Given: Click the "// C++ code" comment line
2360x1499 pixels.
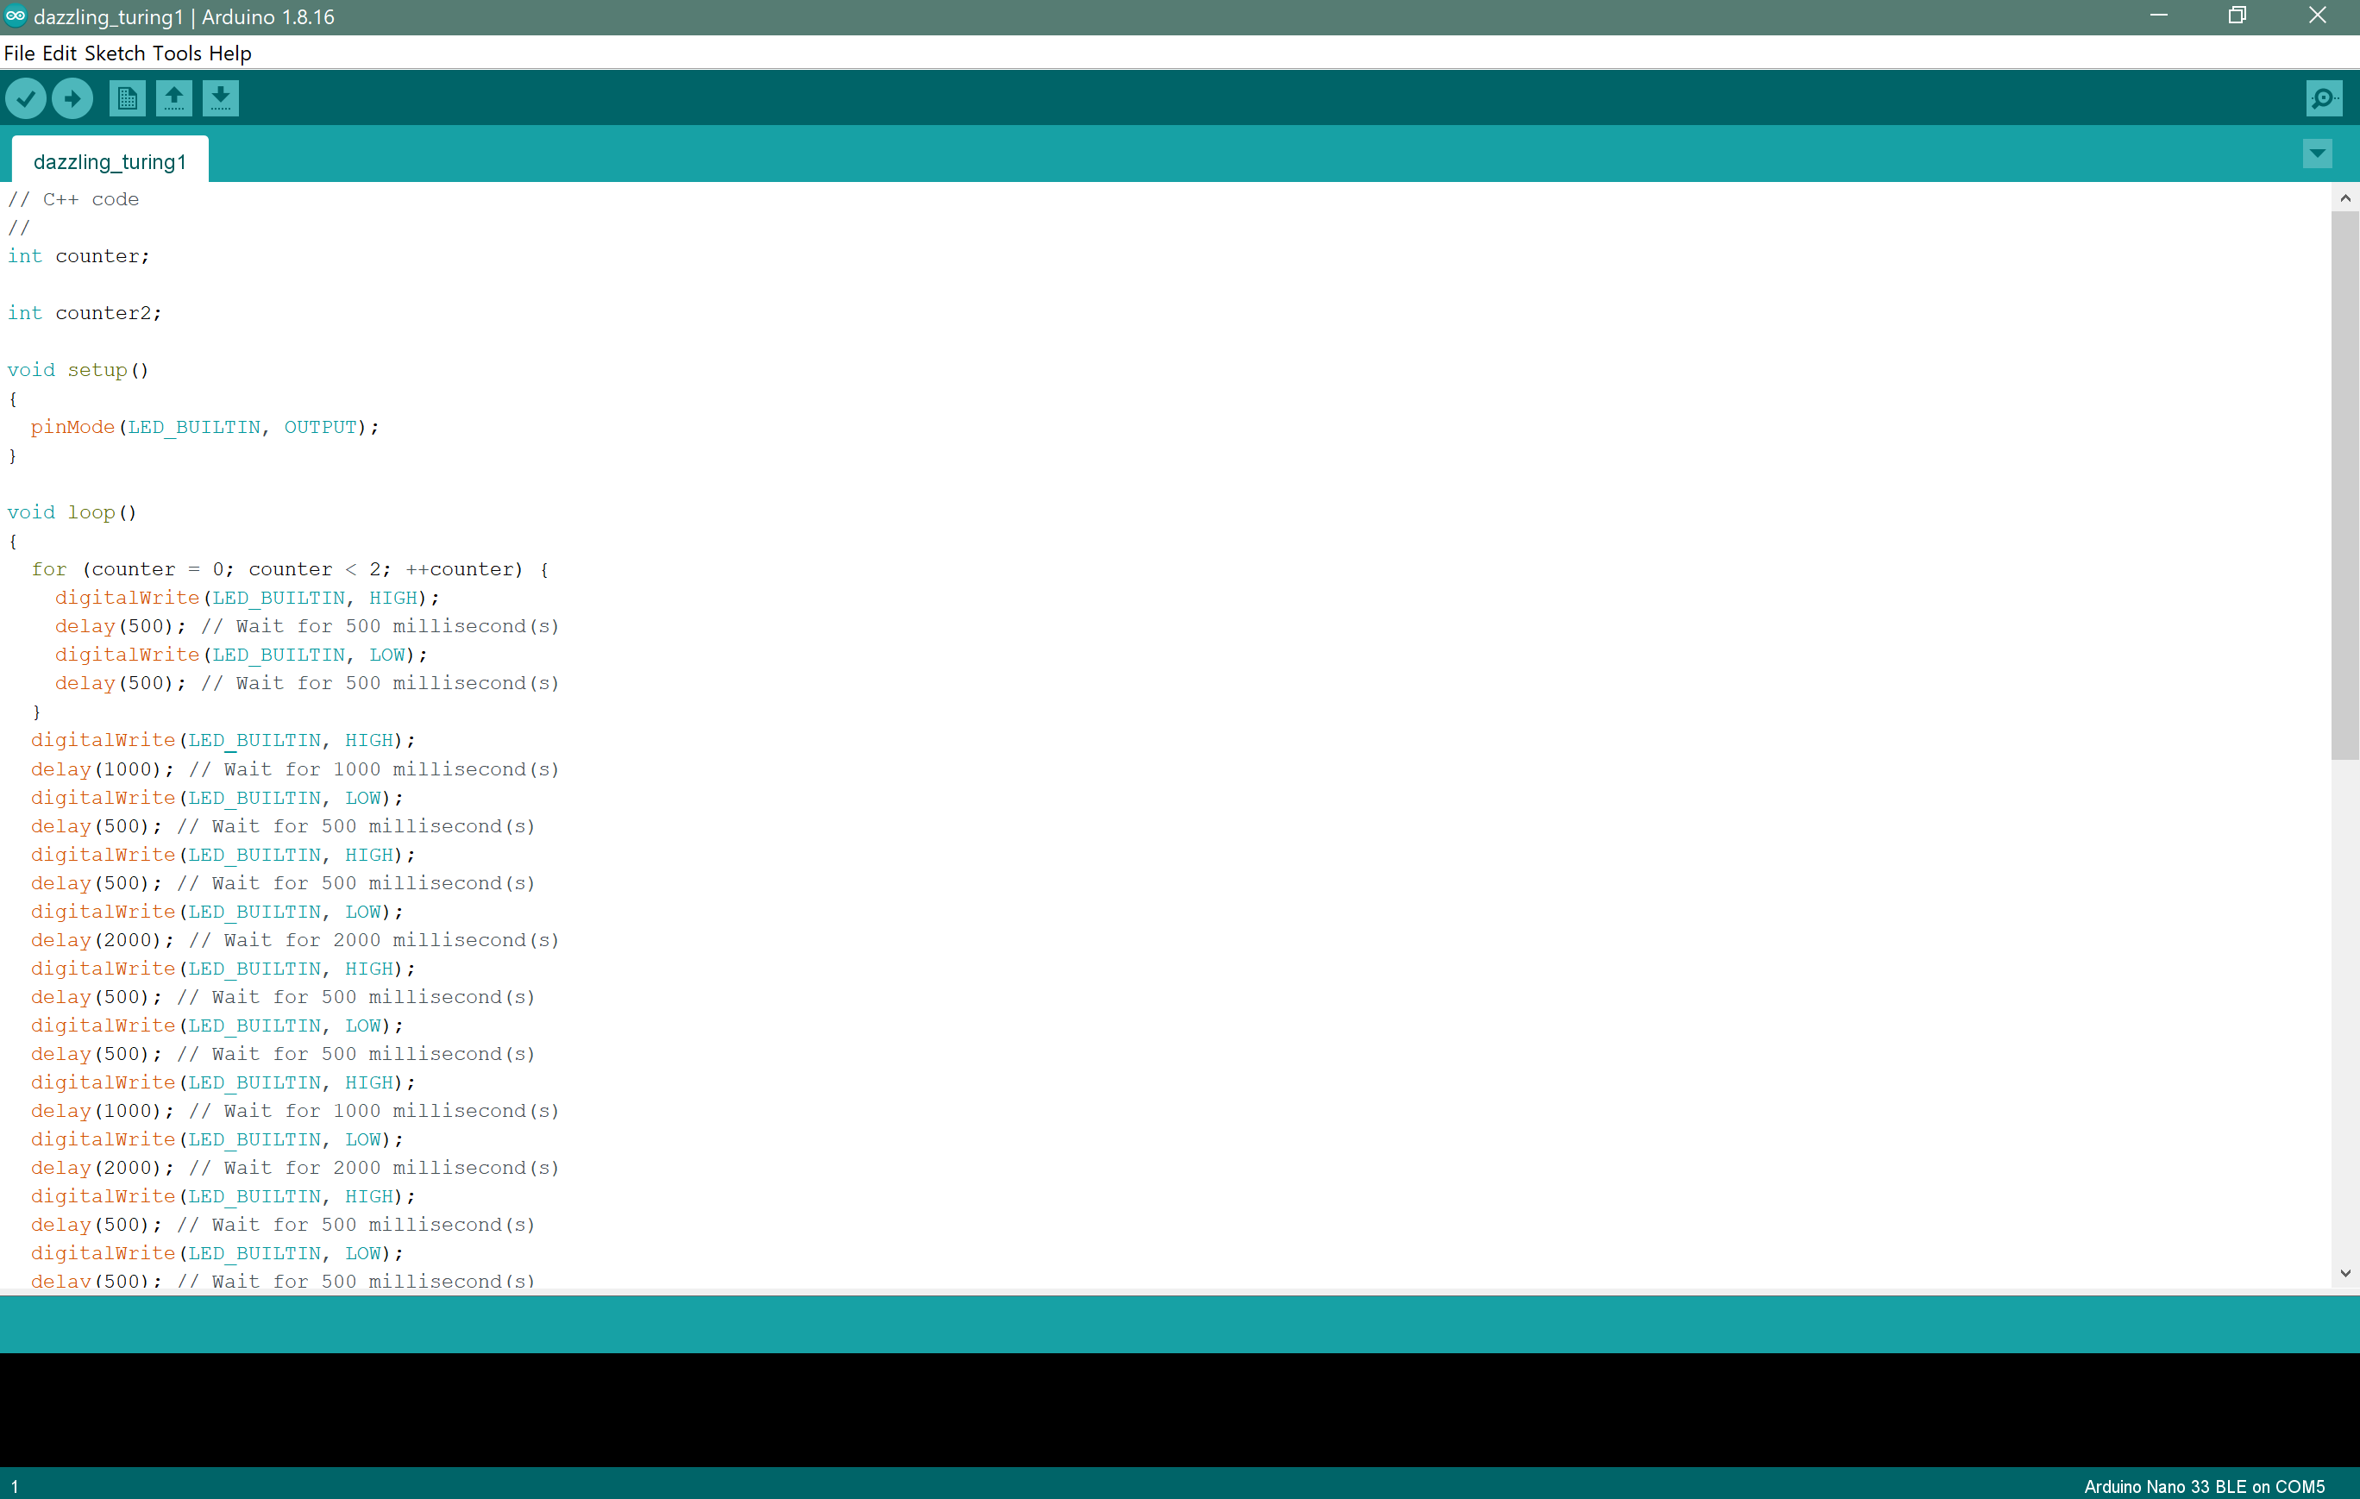Looking at the screenshot, I should (73, 199).
